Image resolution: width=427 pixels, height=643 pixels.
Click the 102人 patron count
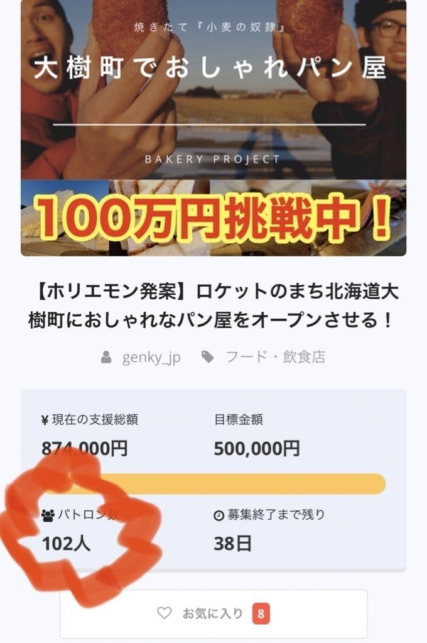[66, 544]
